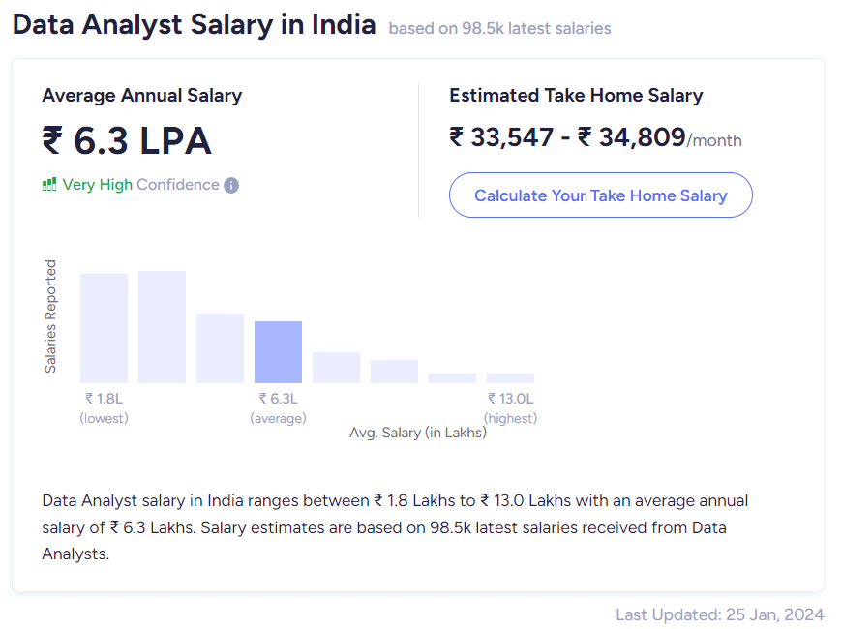The height and width of the screenshot is (629, 842).
Task: Expand details via the Confidence info tooltip
Action: point(229,185)
